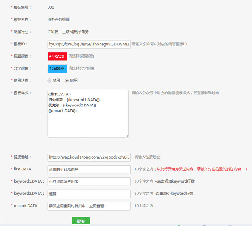Click the 模板样式 textarea resize handle

(126, 135)
